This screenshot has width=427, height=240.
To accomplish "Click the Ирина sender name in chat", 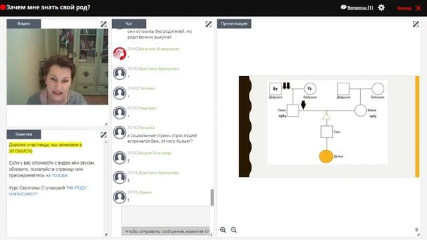I will click(145, 193).
